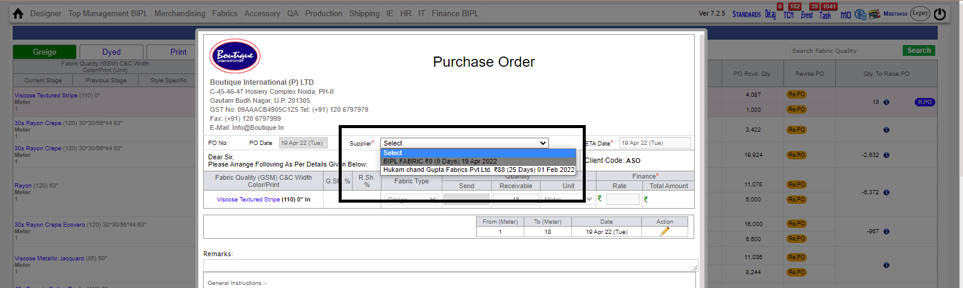Click the info icon beside the 11,036 row
Screen dimensions: 963x288
pos(886,265)
